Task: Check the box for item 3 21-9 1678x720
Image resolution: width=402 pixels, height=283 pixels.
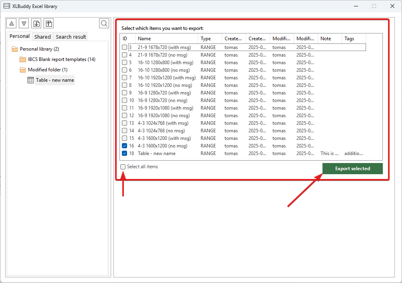Action: point(125,47)
